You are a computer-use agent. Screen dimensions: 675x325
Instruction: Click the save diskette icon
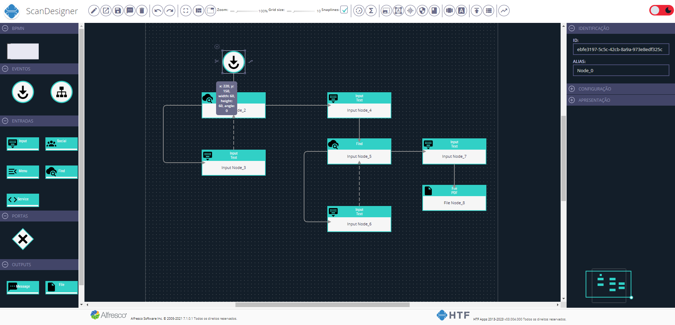pyautogui.click(x=118, y=11)
